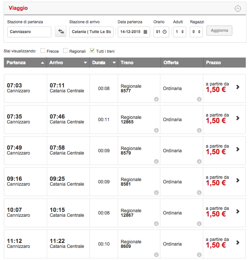Open details arrow for 11:12 departure

[x=238, y=243]
